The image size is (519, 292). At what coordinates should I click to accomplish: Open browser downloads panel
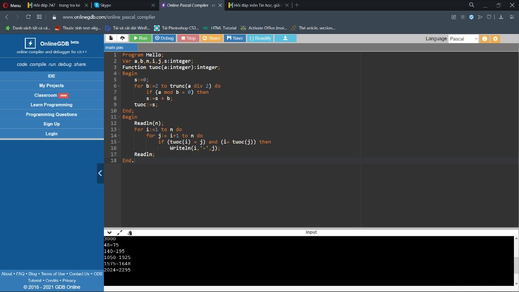501,17
